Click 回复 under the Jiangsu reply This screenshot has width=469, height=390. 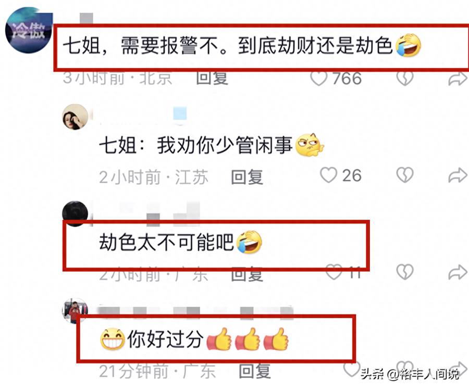pos(247,177)
